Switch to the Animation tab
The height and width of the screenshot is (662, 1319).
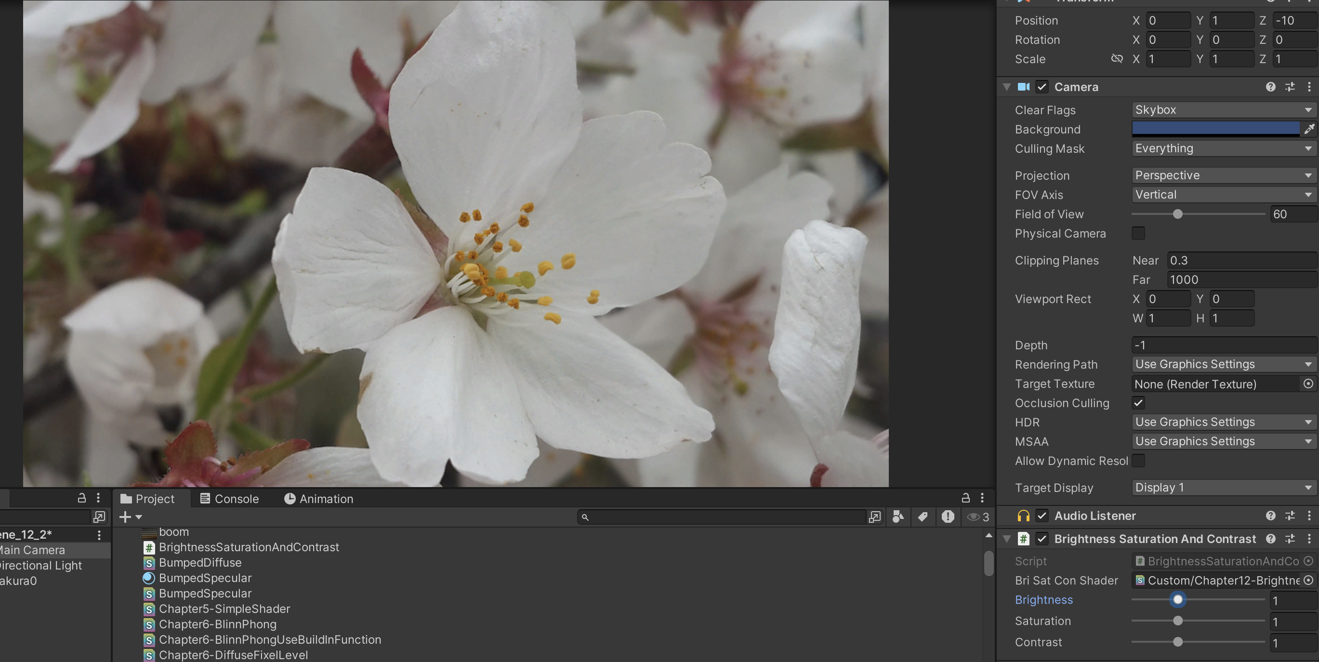tap(318, 499)
